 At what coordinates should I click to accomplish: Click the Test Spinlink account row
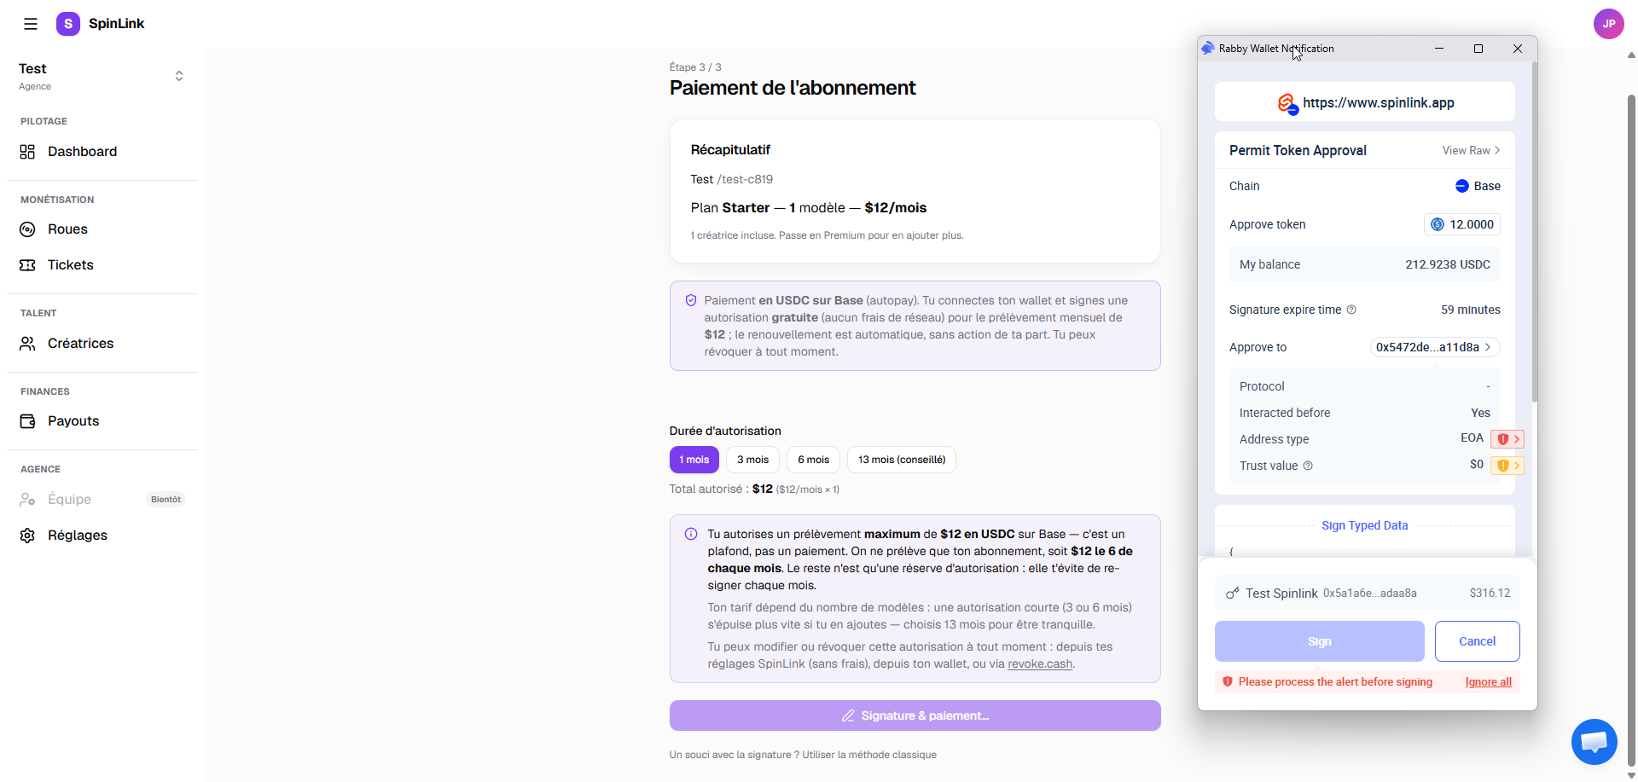pyautogui.click(x=1367, y=593)
